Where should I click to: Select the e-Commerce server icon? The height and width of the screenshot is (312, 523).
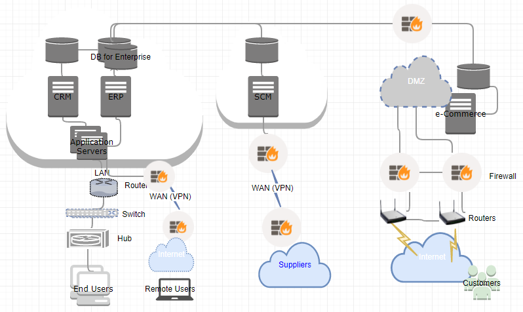[x=460, y=114]
